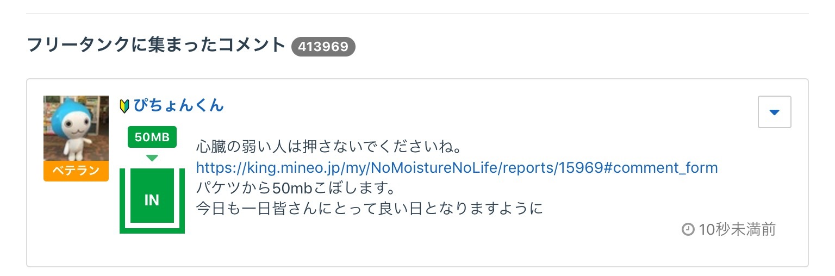
Task: Click the 413969 comment count badge
Action: pos(323,47)
